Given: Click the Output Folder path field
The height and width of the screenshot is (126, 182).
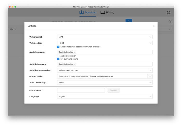Looking at the screenshot, I should 102,76.
